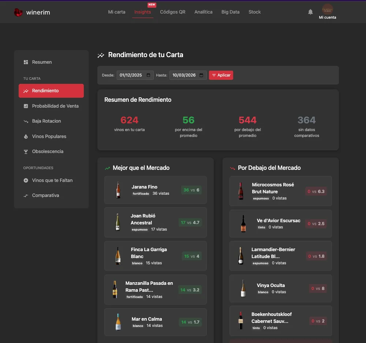Open Probabilidad de Venta section
This screenshot has width=366, height=343.
[x=51, y=106]
